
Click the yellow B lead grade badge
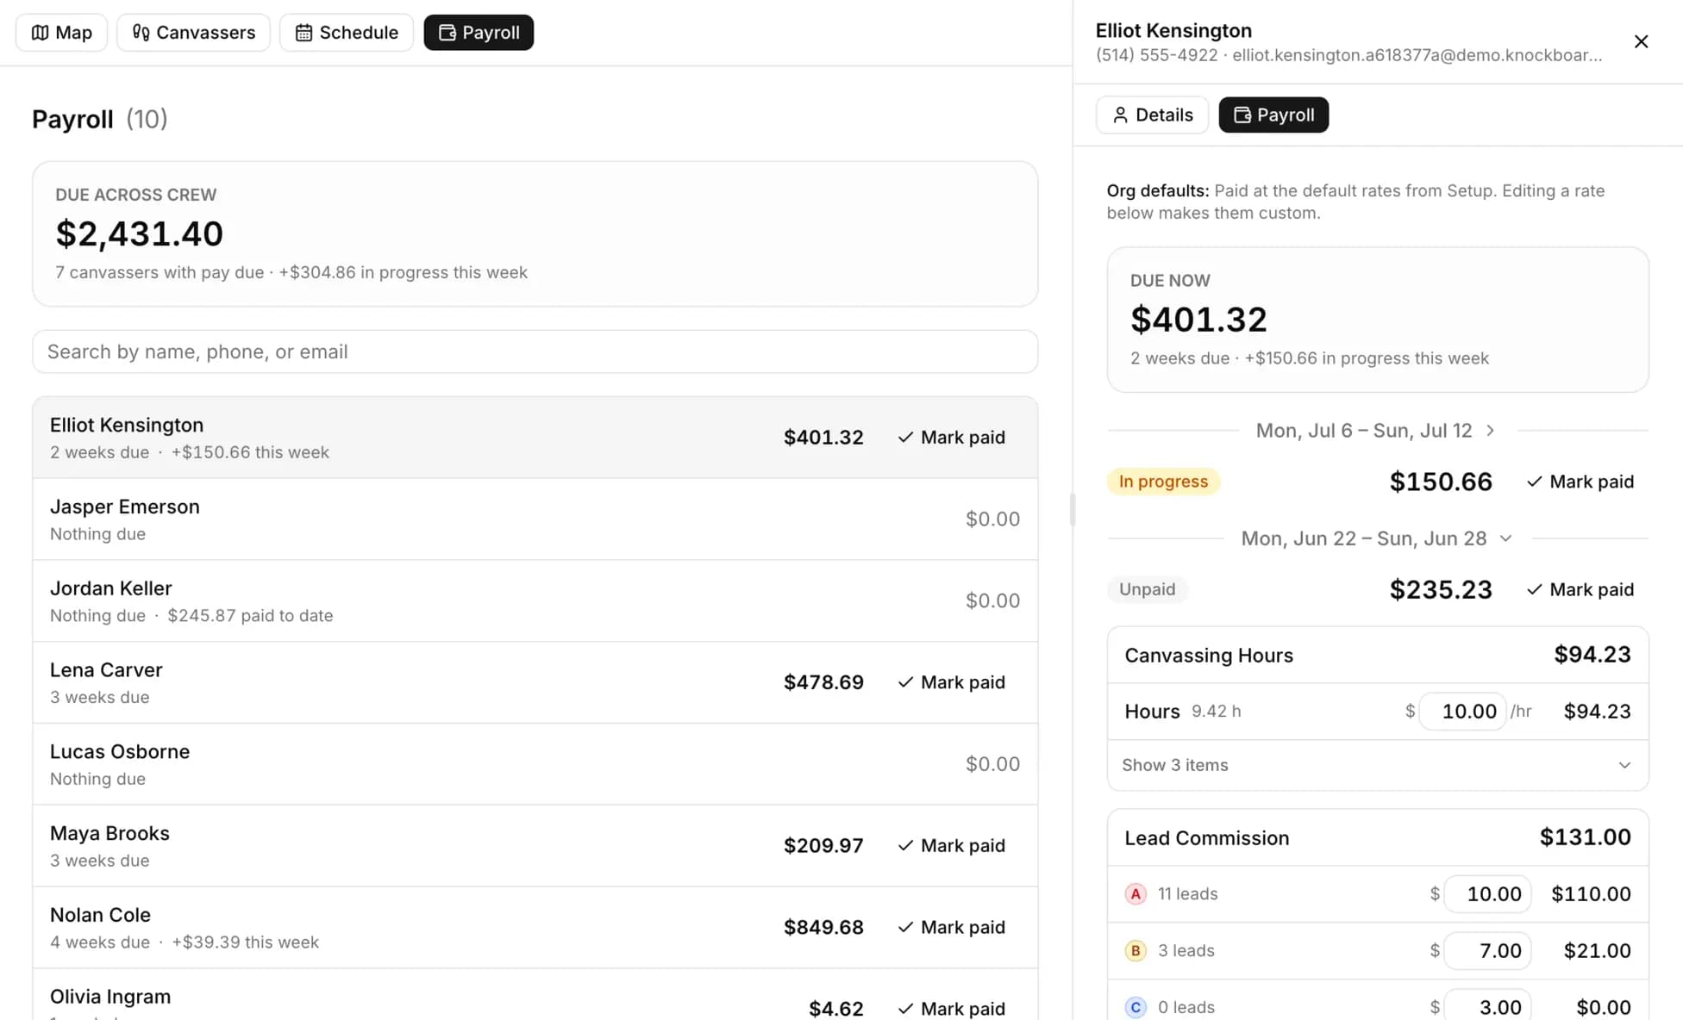point(1136,951)
